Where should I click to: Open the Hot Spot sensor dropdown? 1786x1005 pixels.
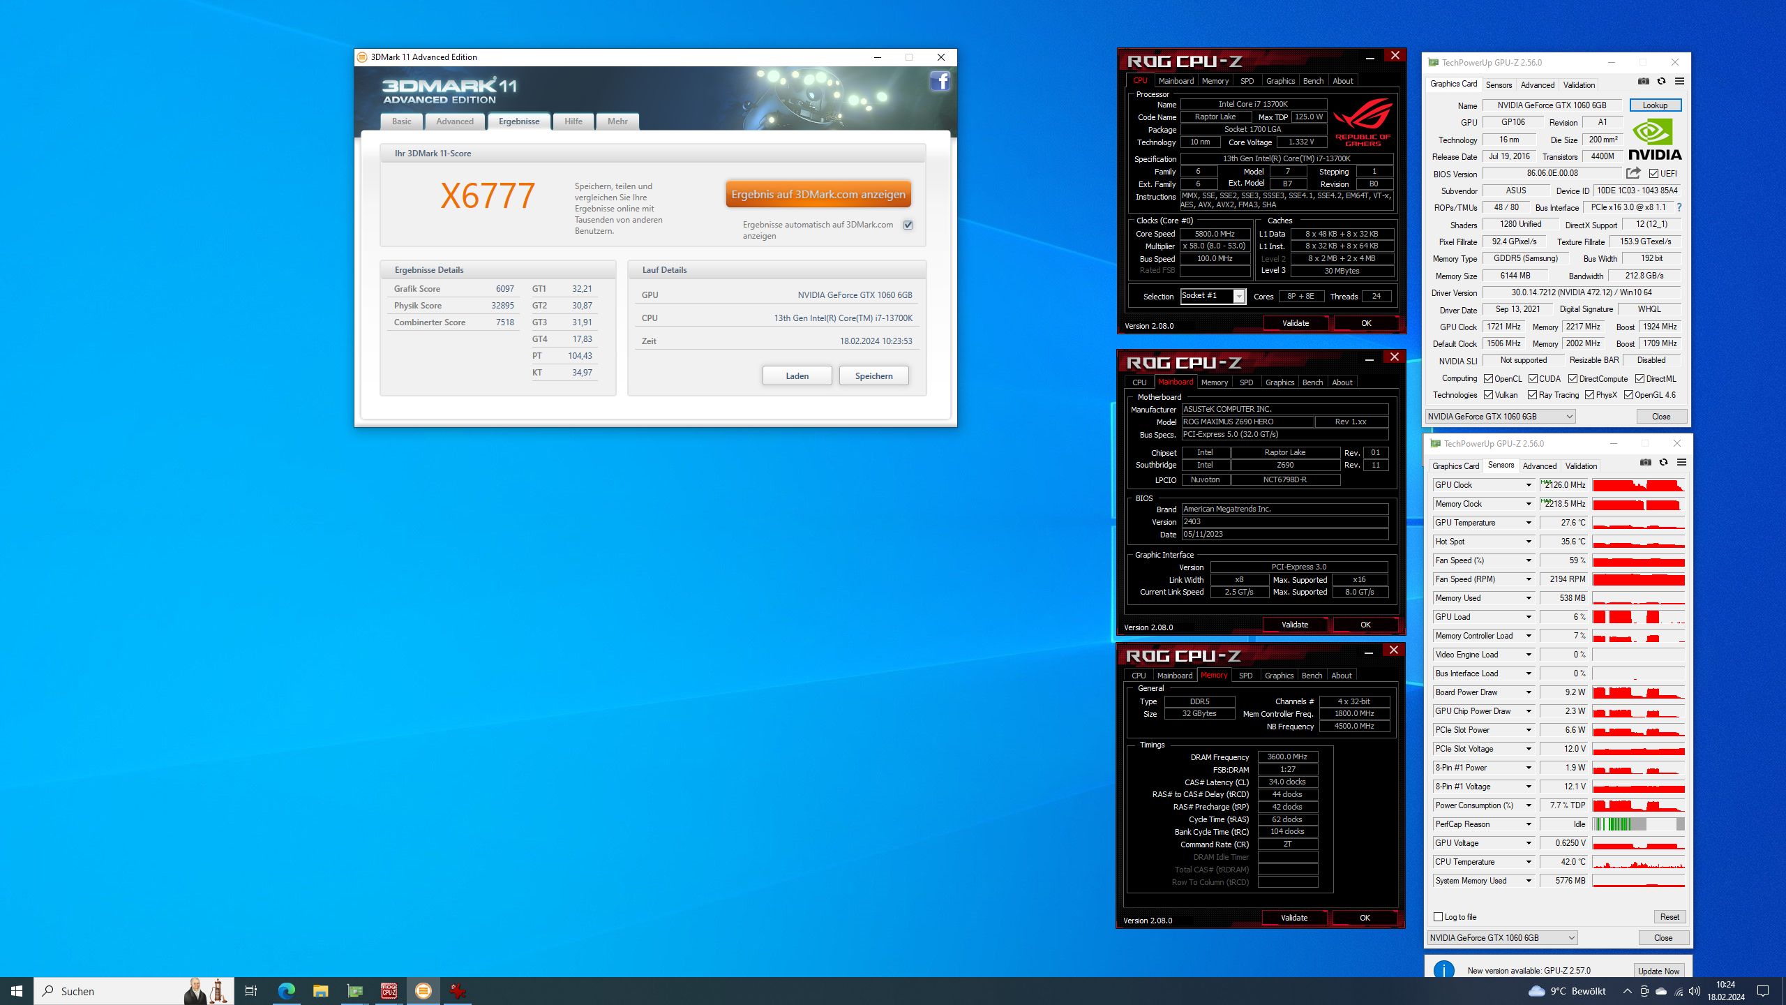coord(1528,542)
